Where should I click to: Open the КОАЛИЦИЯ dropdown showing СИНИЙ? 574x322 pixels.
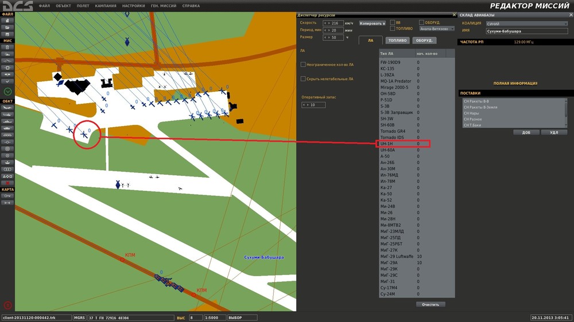pos(527,23)
